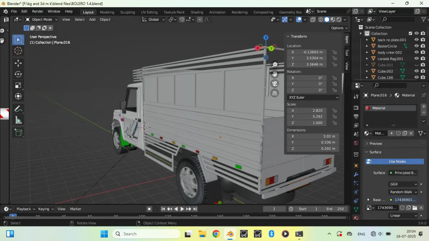This screenshot has height=241, width=429.
Task: Click the pan hand viewport gizmo
Action: point(275,74)
